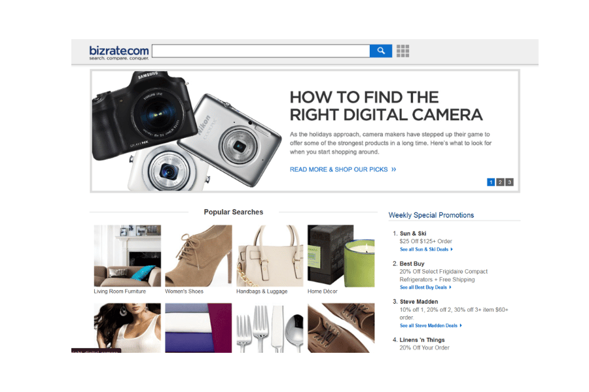Click the banner headline about digital cameras
Screen dimensions: 589x392
(x=385, y=106)
